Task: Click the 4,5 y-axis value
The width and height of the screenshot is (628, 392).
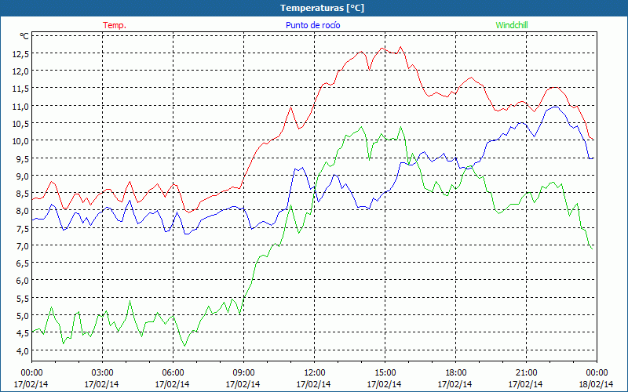Action: click(x=23, y=333)
